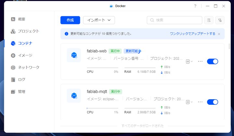Open the Docker help question mark
This screenshot has width=234, height=136.
pos(195,6)
